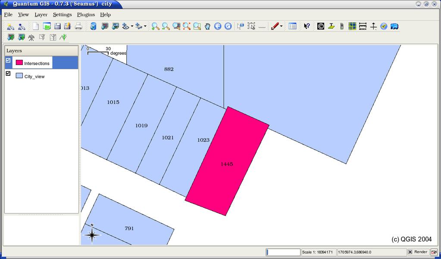Open the PostgreSQL elephant SPIT plugin icon

click(394, 26)
